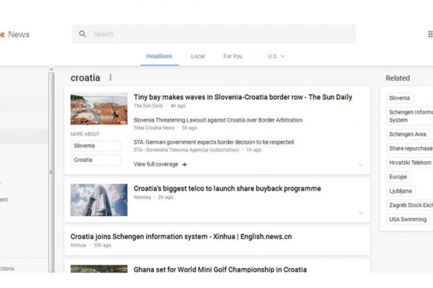Select the Zagreb Stock Exchange related chip
The width and height of the screenshot is (433, 288).
pyautogui.click(x=410, y=205)
